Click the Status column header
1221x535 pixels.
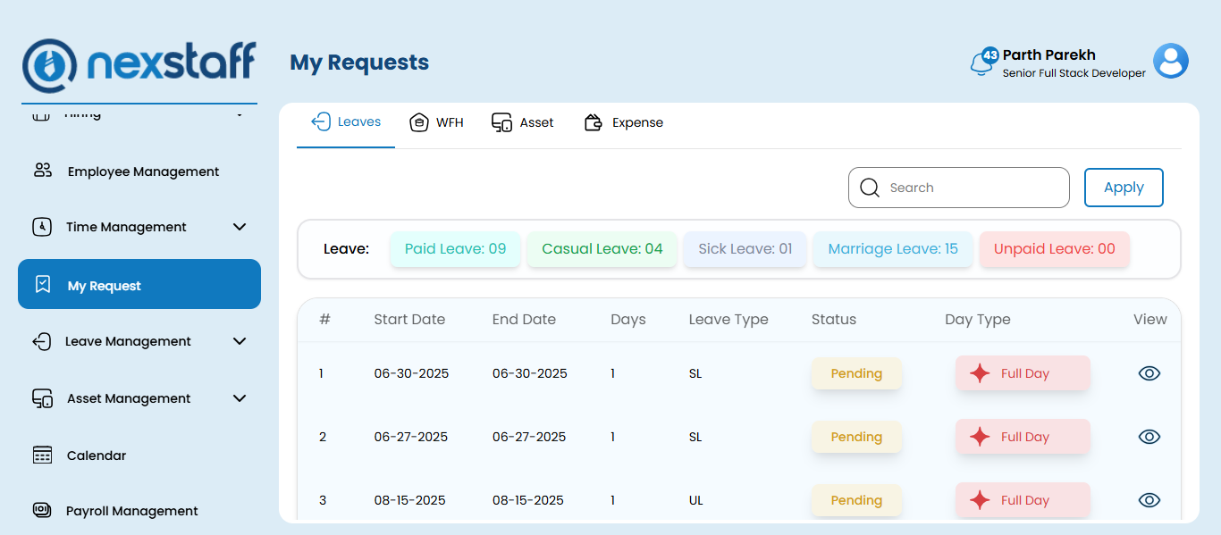tap(834, 319)
